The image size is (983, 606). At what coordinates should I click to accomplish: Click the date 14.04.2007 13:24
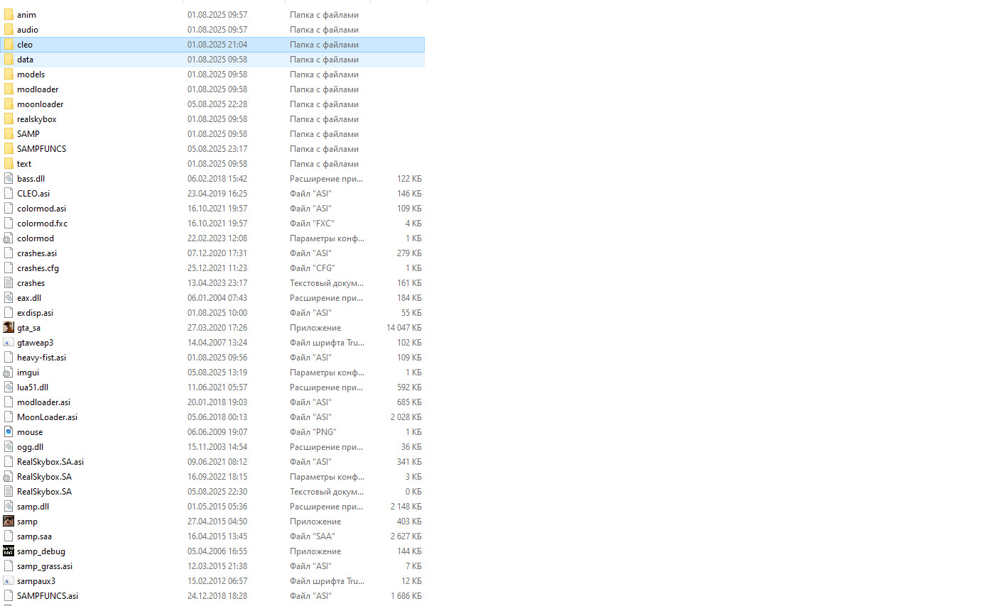point(217,343)
